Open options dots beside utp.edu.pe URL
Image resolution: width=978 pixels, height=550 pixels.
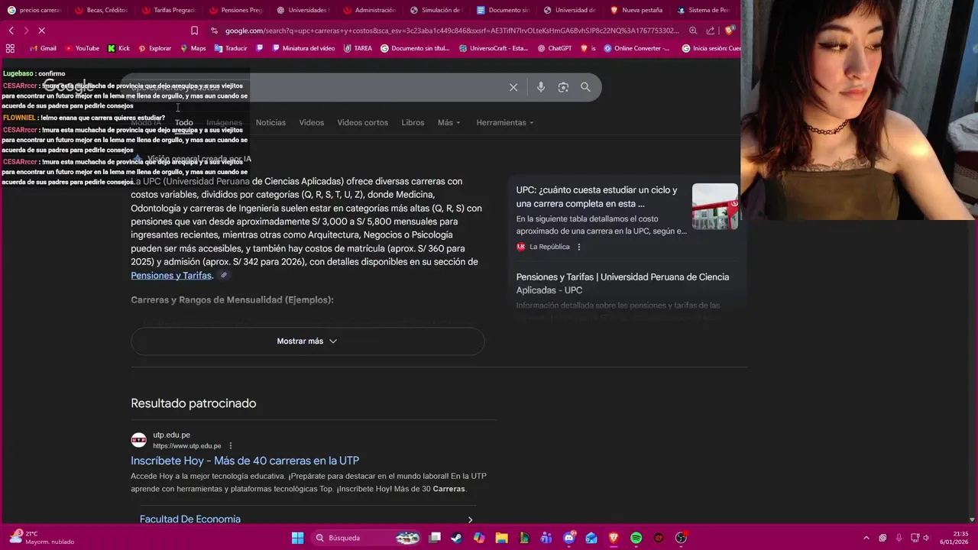(x=231, y=446)
